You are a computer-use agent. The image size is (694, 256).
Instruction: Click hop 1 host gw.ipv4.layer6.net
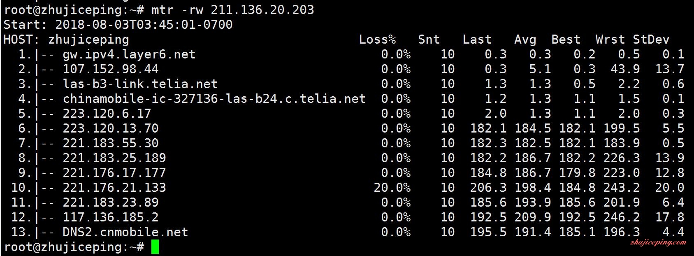tap(129, 54)
